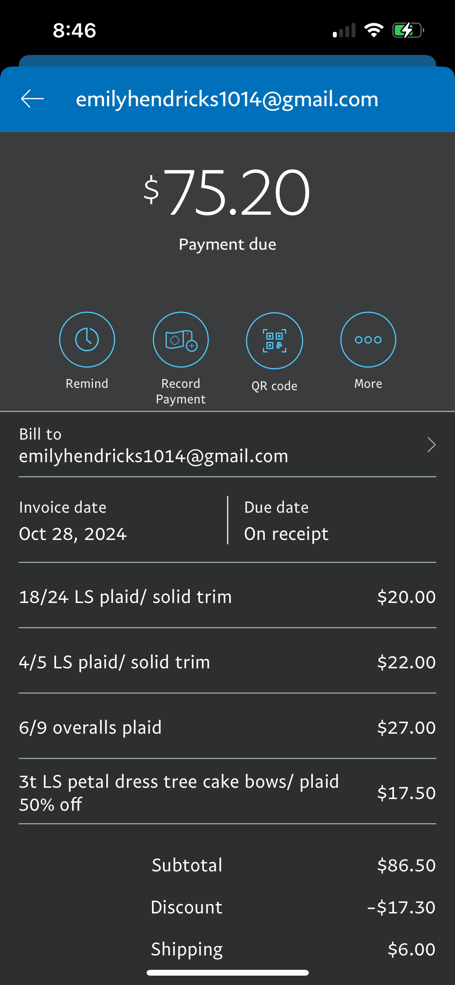
Task: Tap the 8:46 clock in status bar
Action: [74, 30]
